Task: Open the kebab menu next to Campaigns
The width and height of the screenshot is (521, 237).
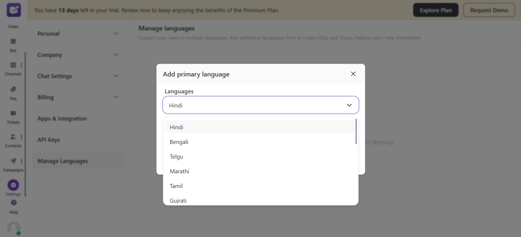Action: (x=22, y=161)
